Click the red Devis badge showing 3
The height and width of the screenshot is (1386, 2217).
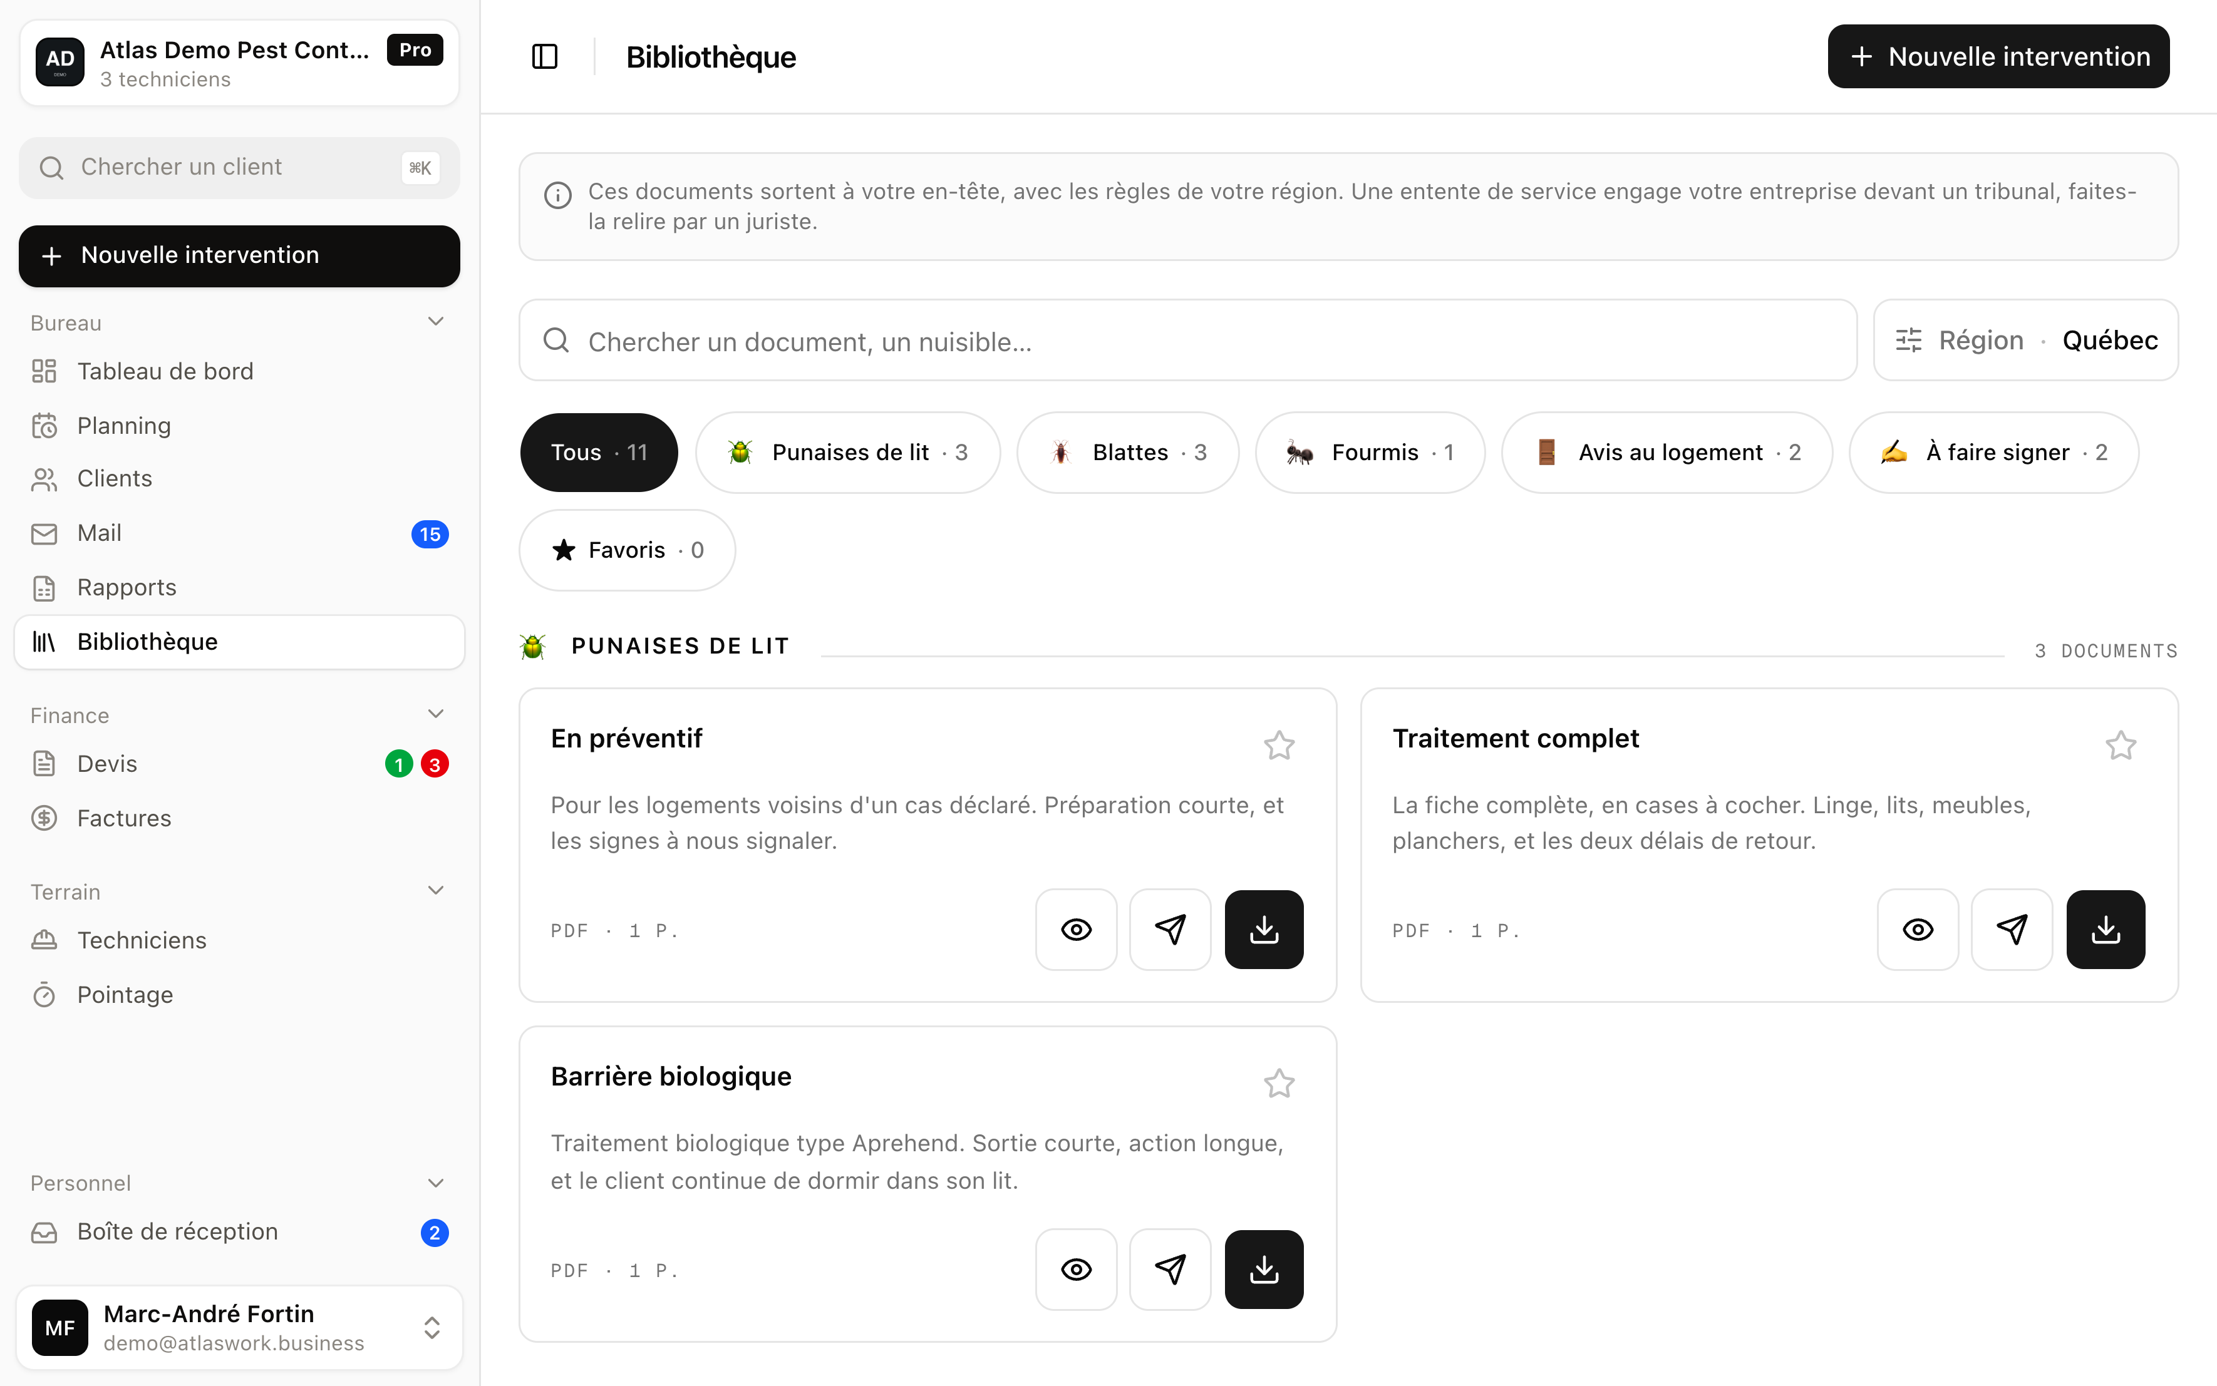click(435, 764)
